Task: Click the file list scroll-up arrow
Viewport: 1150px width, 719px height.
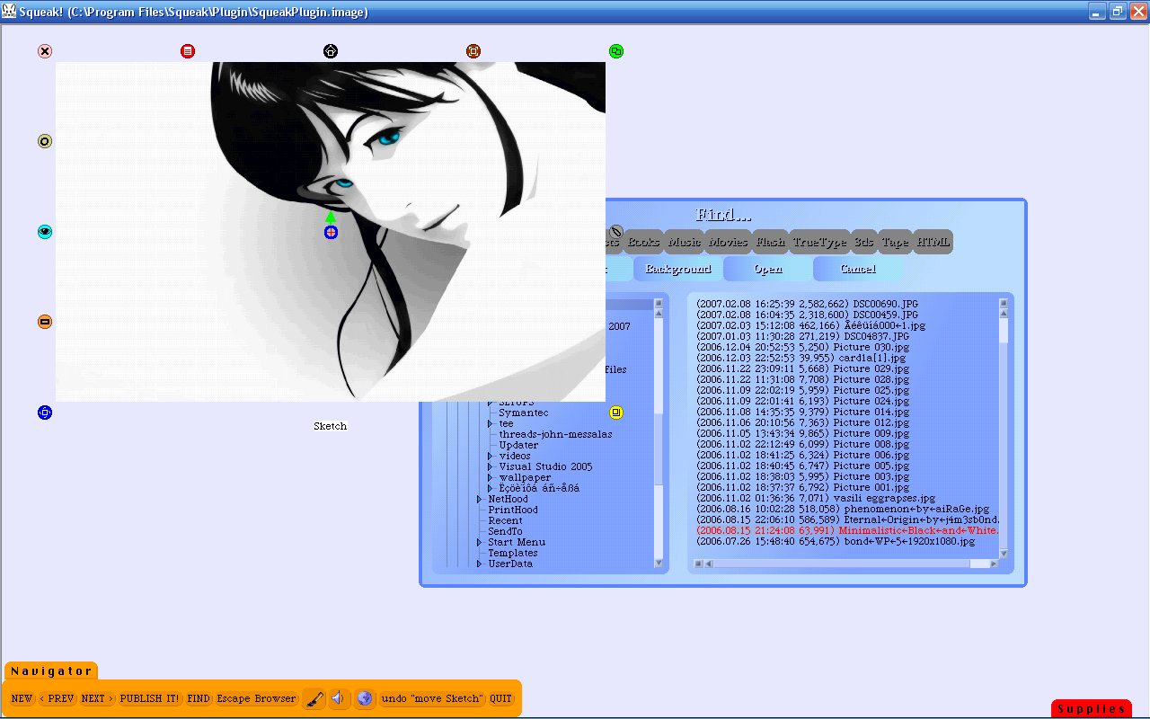Action: [x=1004, y=314]
